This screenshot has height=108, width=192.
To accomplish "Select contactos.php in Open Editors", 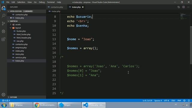I will pyautogui.click(x=27, y=15).
